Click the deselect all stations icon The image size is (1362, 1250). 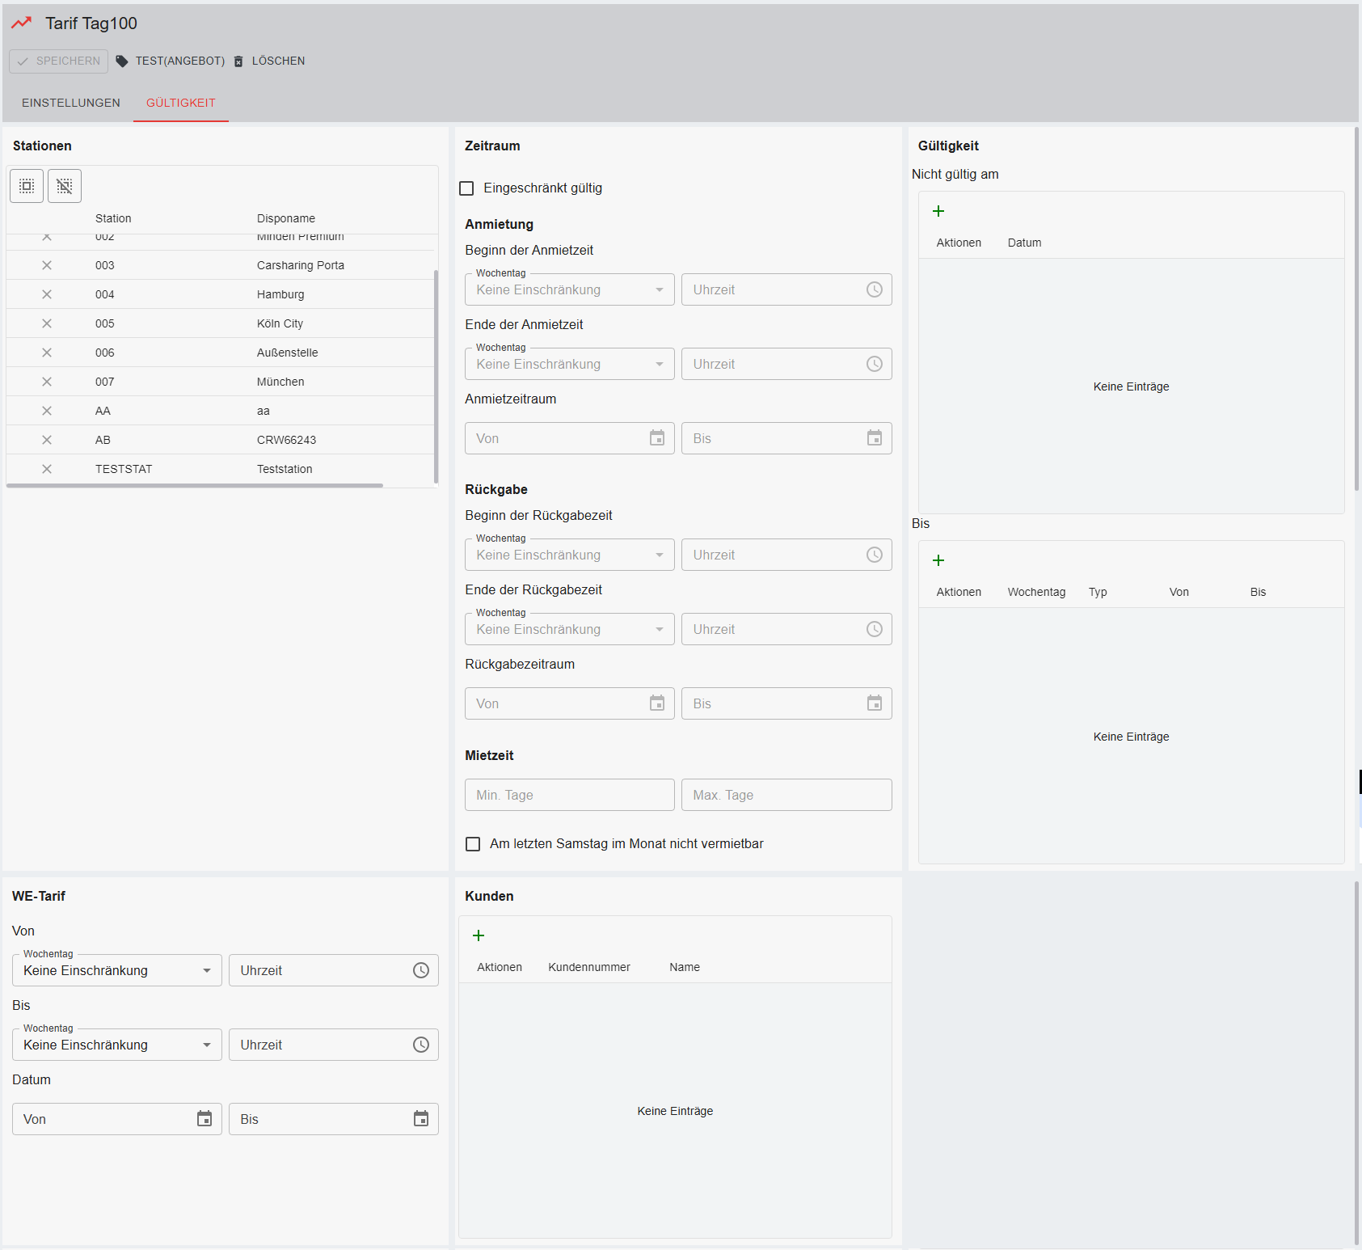pos(65,186)
